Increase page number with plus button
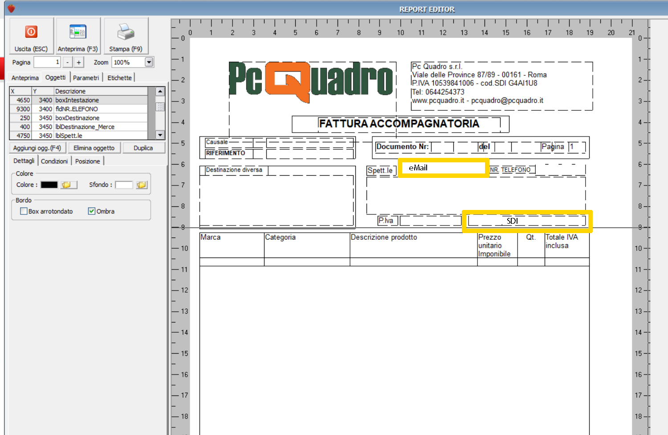The width and height of the screenshot is (668, 435). 79,62
